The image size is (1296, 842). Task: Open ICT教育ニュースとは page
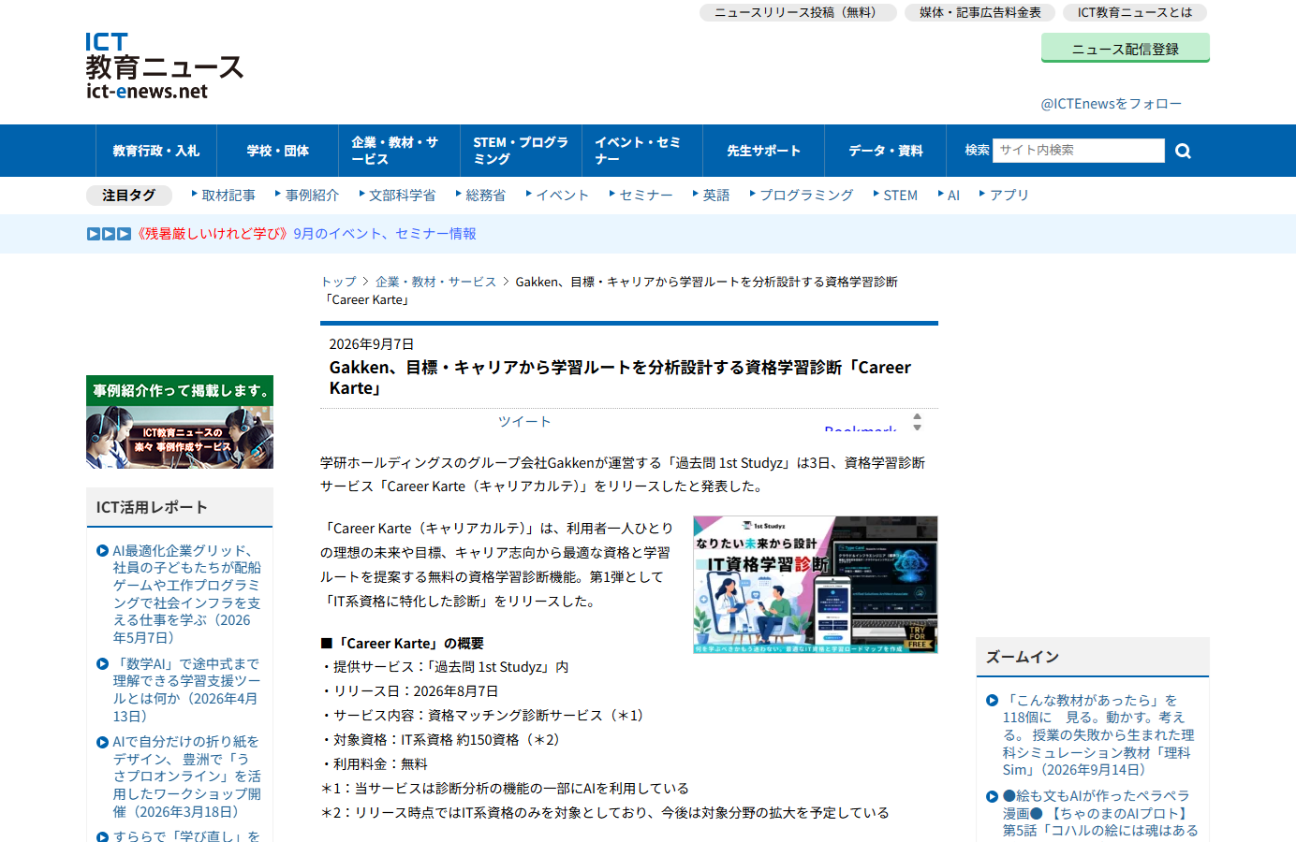click(1135, 12)
